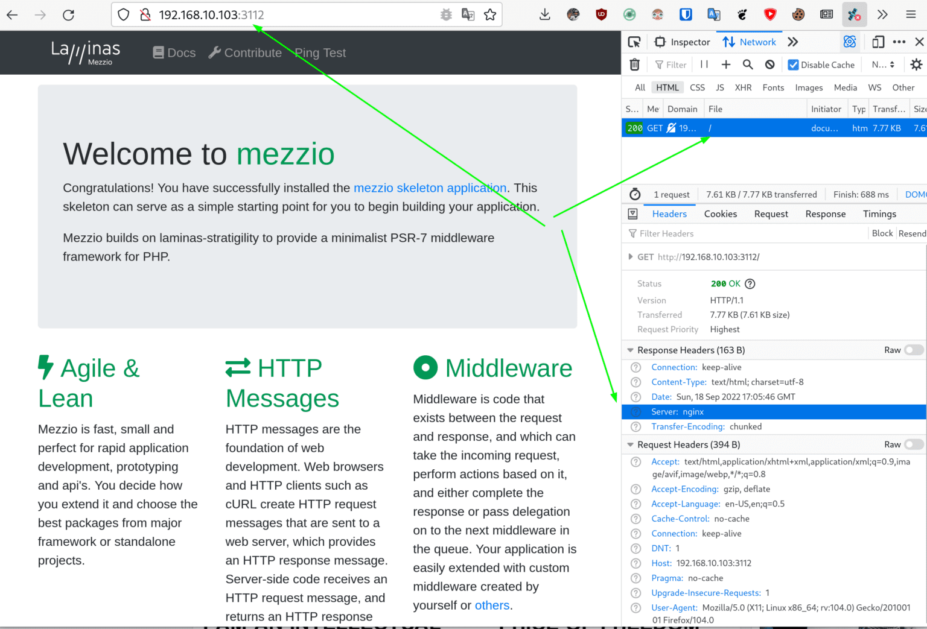
Task: Activate the element picker tool
Action: (634, 42)
